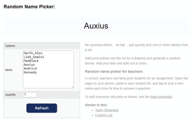The image size is (191, 123).
Task: Open the Custom List link
Action: (104, 115)
